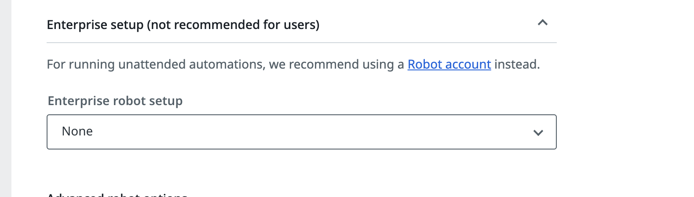The height and width of the screenshot is (197, 694).
Task: Collapse section using the up chevron icon
Action: (542, 23)
